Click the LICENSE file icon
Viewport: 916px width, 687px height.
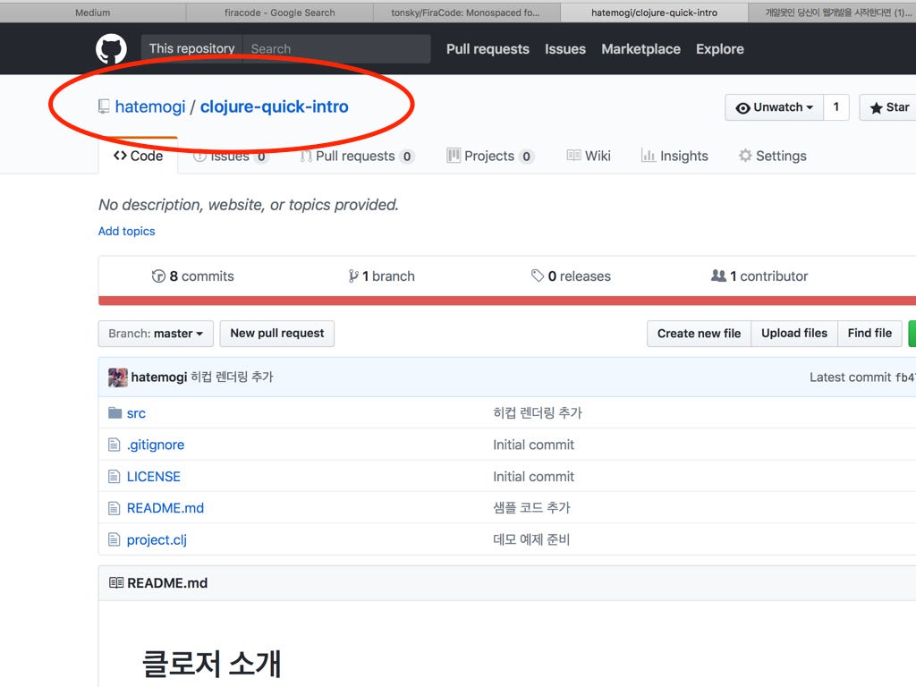(x=114, y=477)
